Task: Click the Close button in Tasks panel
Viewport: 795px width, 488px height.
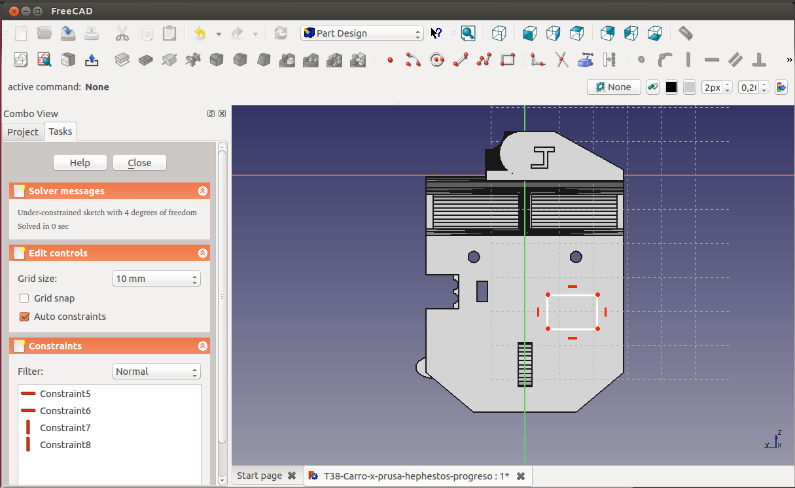Action: tap(139, 163)
